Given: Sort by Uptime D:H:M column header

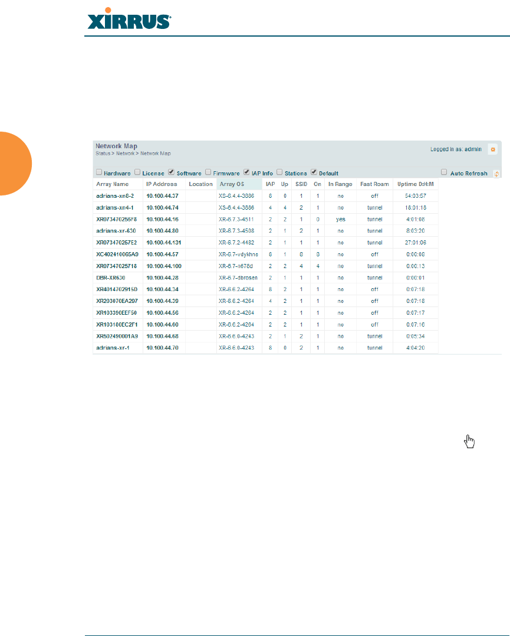Looking at the screenshot, I should tap(415, 184).
